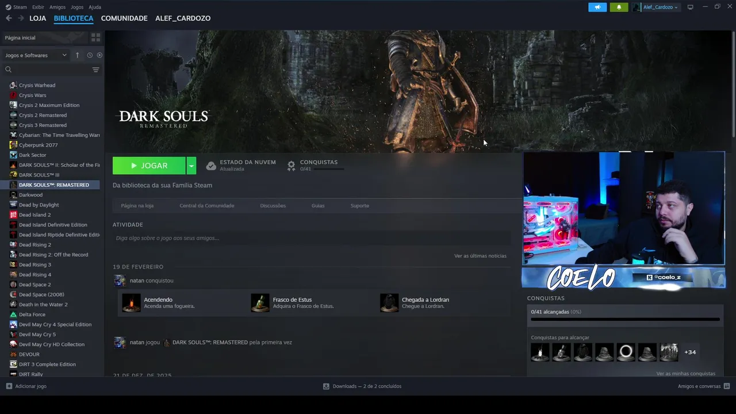Go to the LOJA tab
The image size is (736, 414).
37,18
